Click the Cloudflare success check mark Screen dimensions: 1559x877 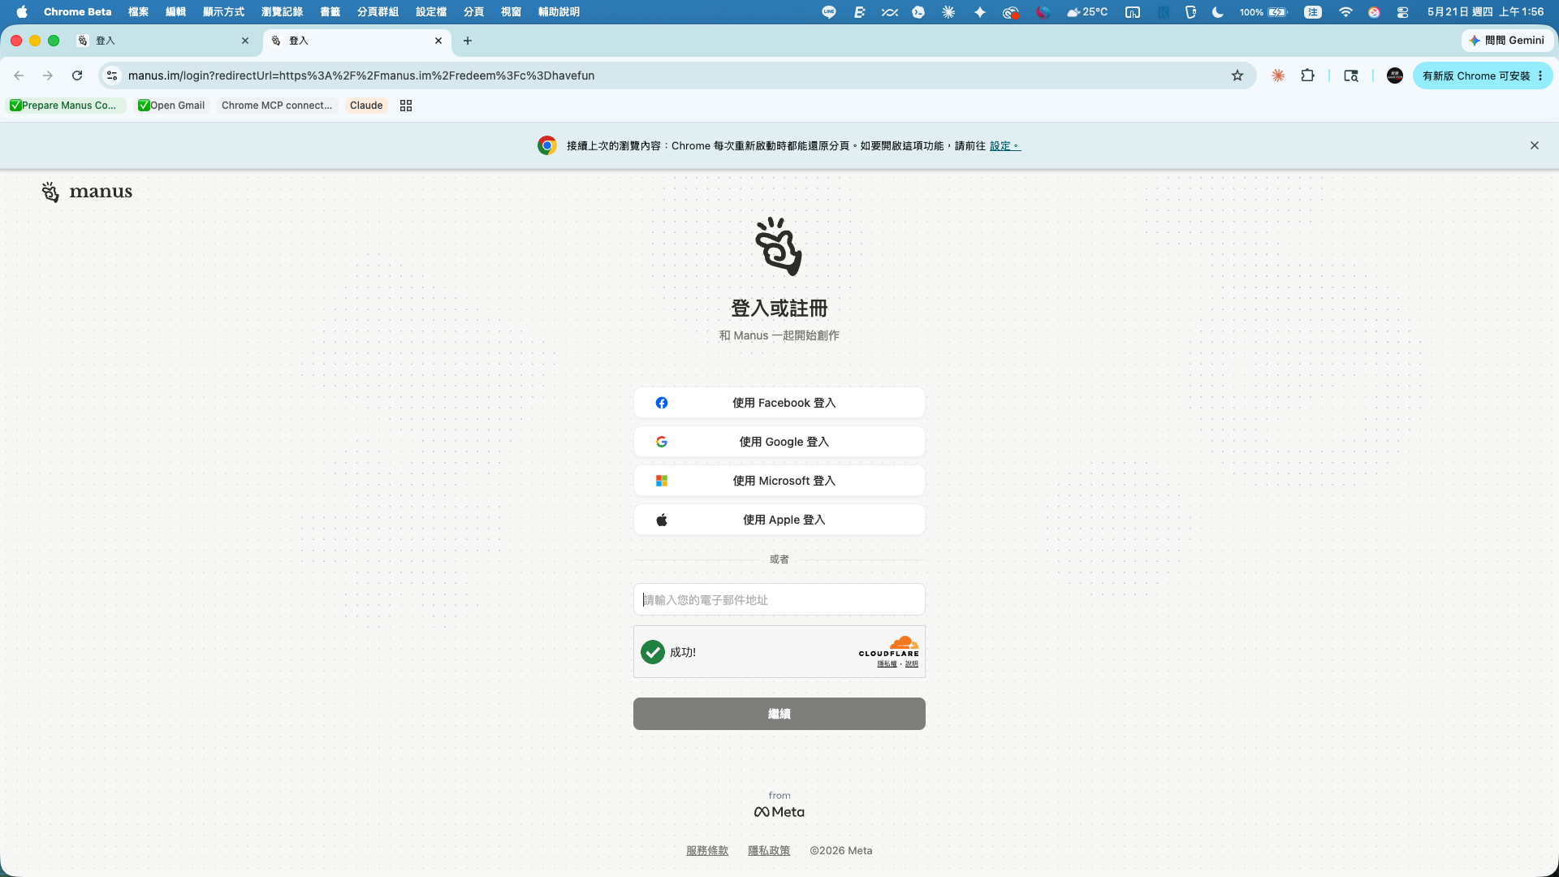(653, 652)
